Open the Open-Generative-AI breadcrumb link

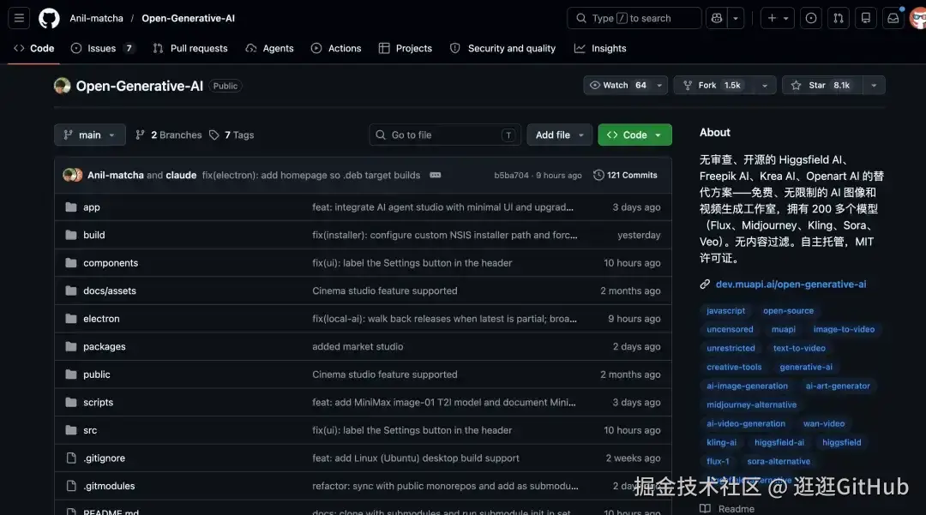pos(188,18)
